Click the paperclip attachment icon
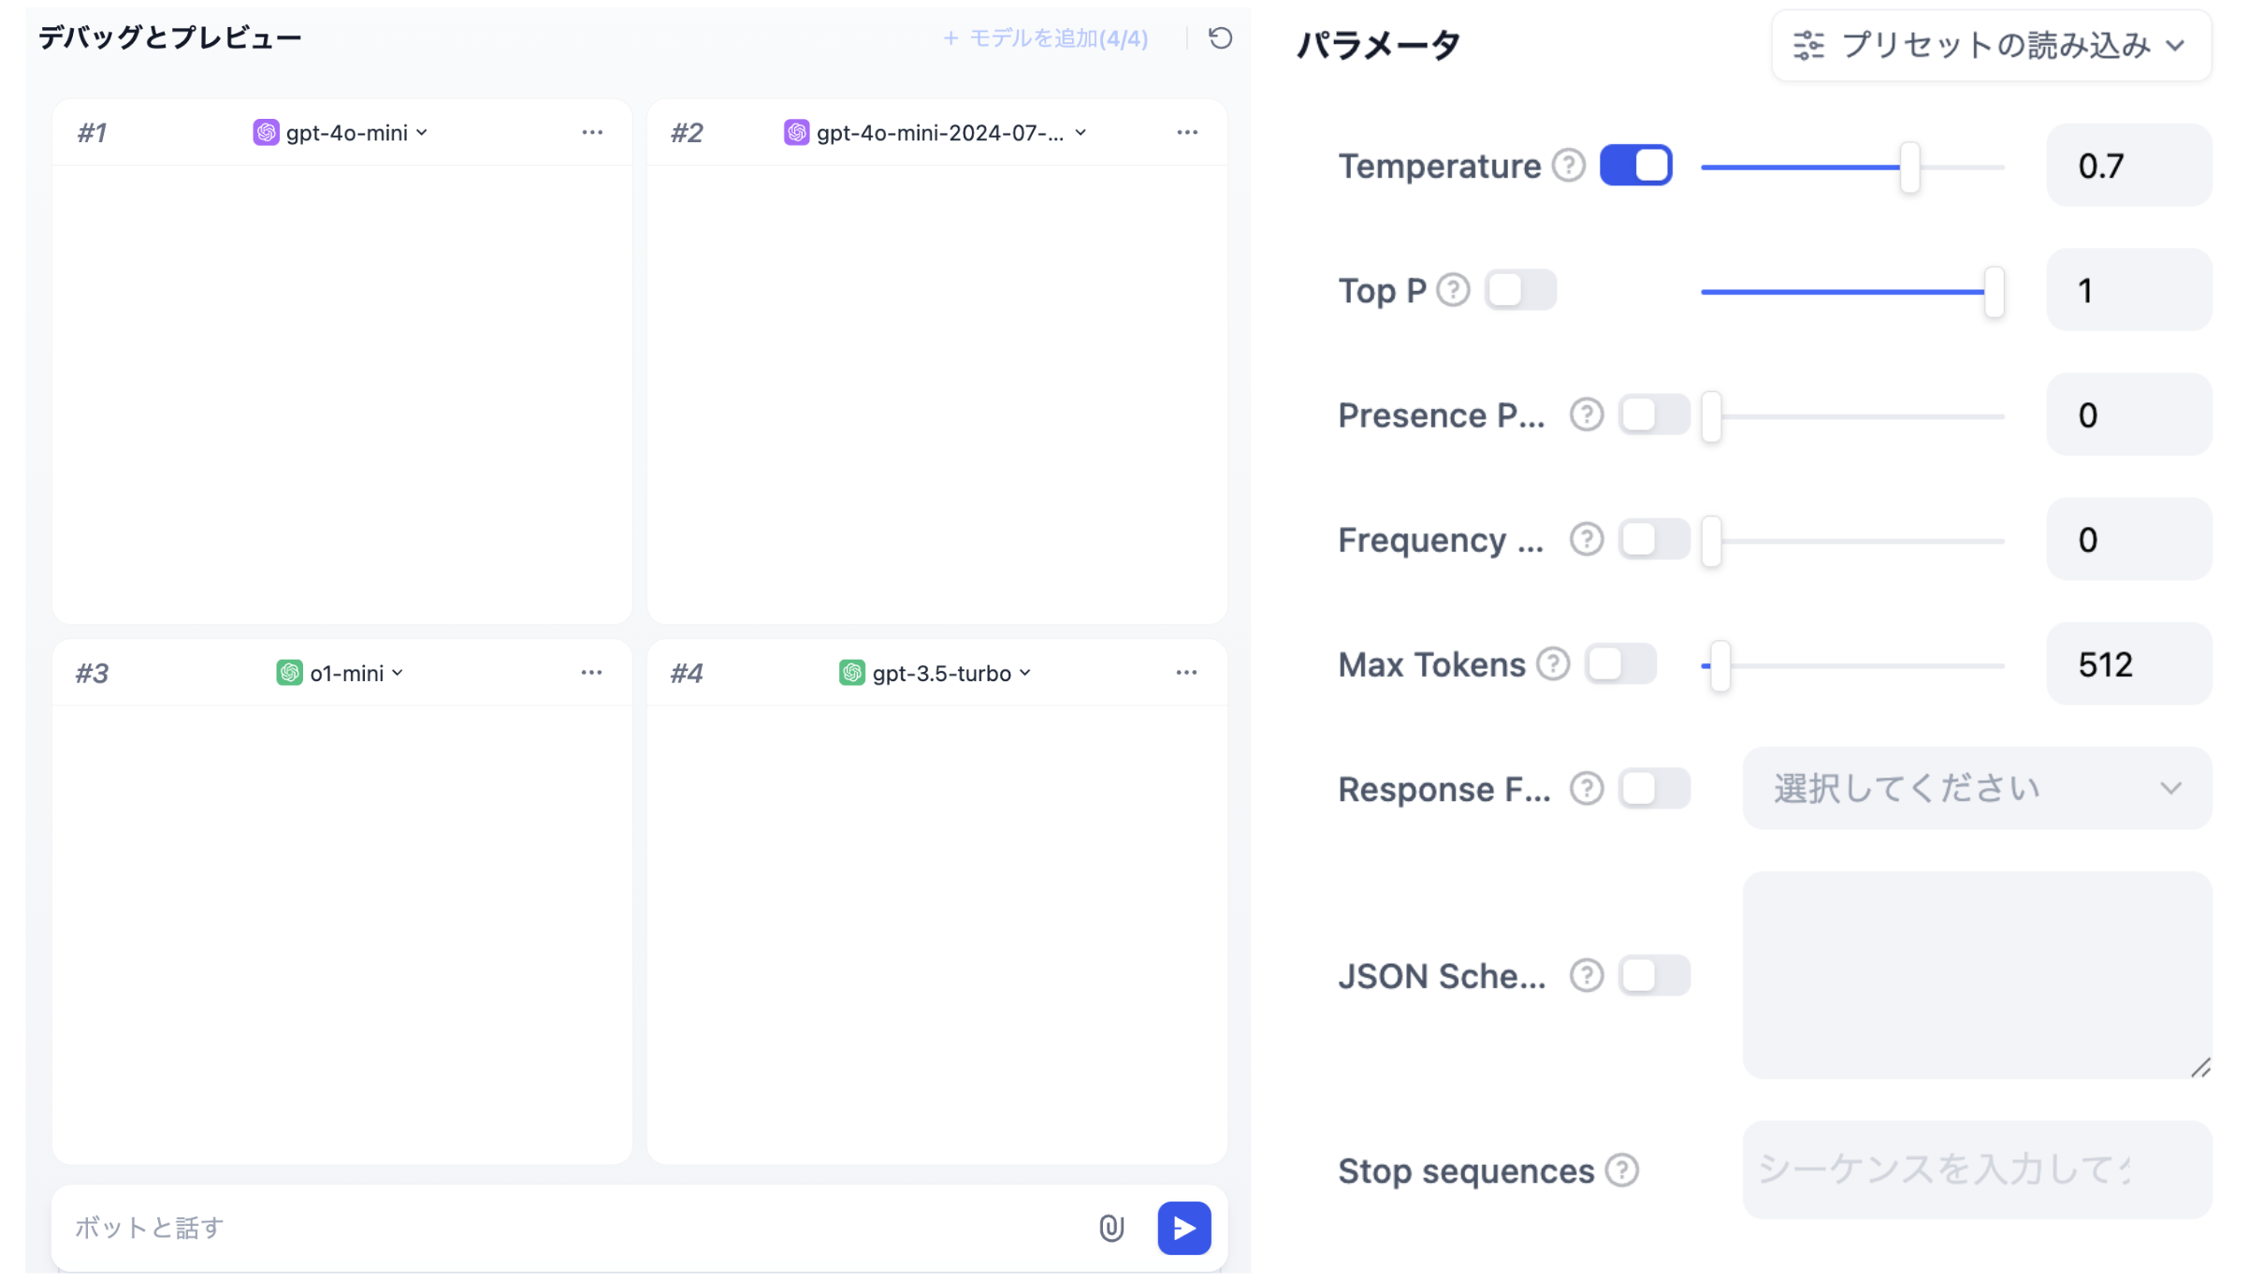Viewport: 2249px width, 1282px height. (1112, 1228)
